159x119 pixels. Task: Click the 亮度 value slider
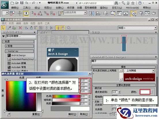point(66,103)
